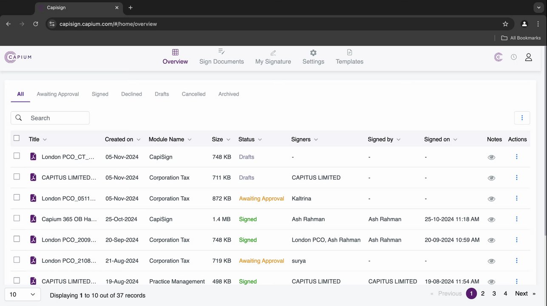
Task: Open the My Signature page
Action: [x=273, y=57]
